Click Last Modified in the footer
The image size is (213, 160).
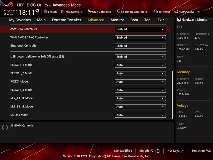coord(123,151)
